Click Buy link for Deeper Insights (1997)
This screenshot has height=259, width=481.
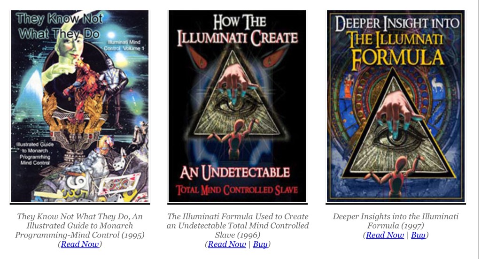pyautogui.click(x=418, y=235)
